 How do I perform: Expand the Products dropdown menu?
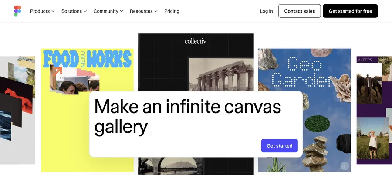pos(42,11)
